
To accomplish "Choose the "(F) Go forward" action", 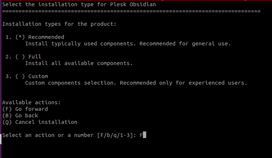I will click(x=25, y=109).
